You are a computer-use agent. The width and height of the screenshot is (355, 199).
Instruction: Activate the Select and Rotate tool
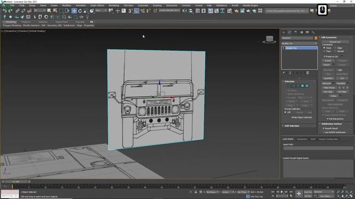coord(80,11)
